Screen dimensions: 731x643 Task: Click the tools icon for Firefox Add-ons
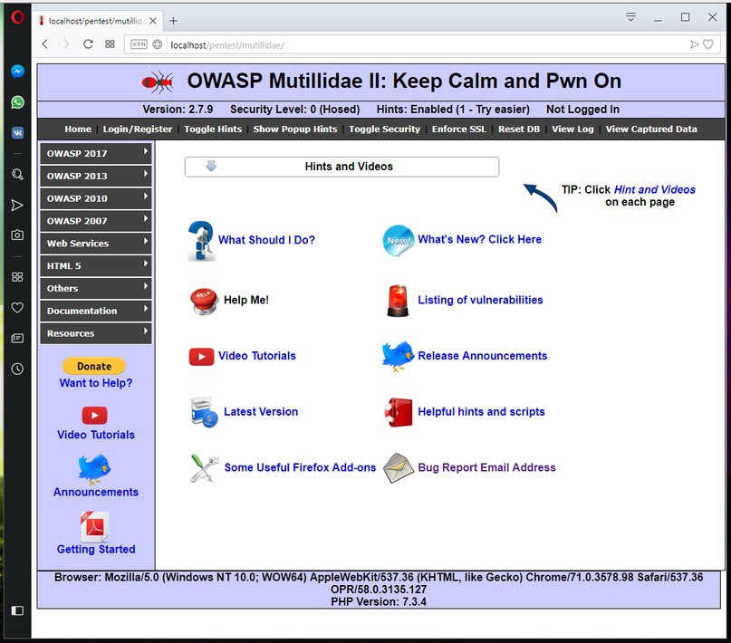click(205, 468)
